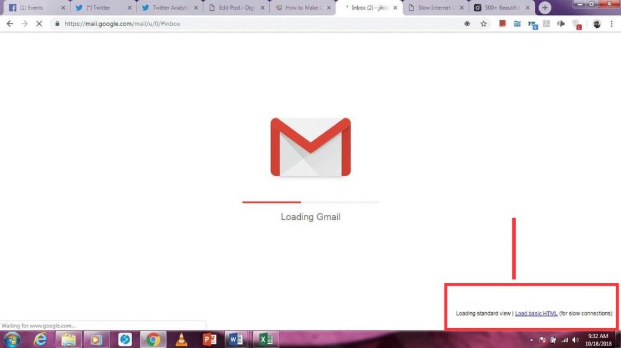621x348 pixels.
Task: Switch to the Twitter Analytics tab
Action: click(x=169, y=7)
